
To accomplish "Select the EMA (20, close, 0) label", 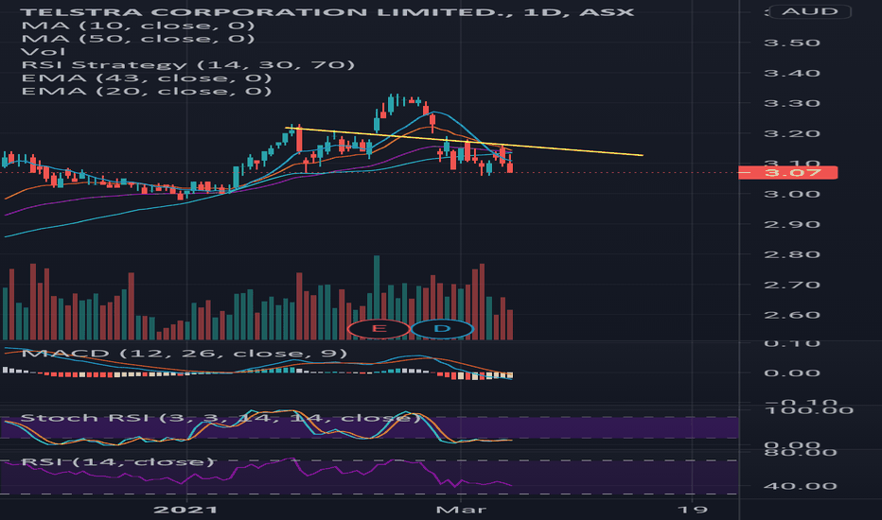I will (x=147, y=91).
